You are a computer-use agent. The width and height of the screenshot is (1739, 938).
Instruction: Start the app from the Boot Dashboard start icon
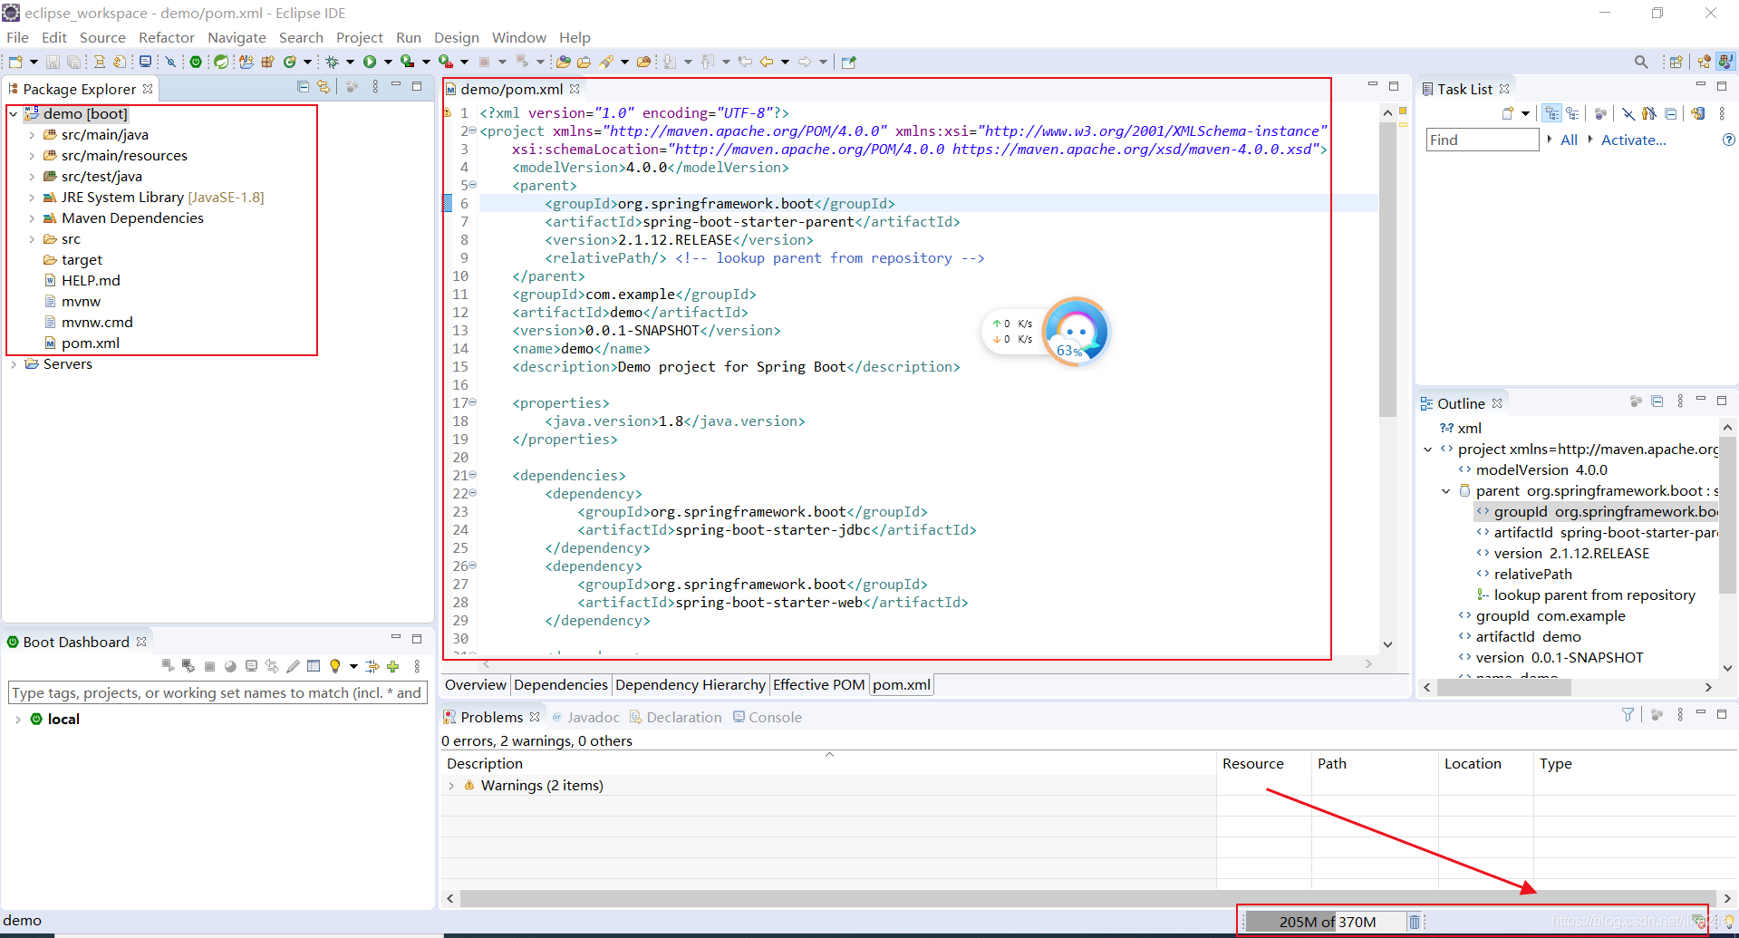168,665
